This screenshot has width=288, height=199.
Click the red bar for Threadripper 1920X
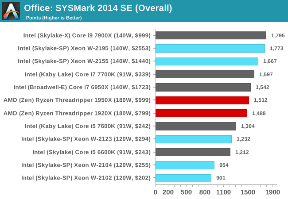point(202,113)
